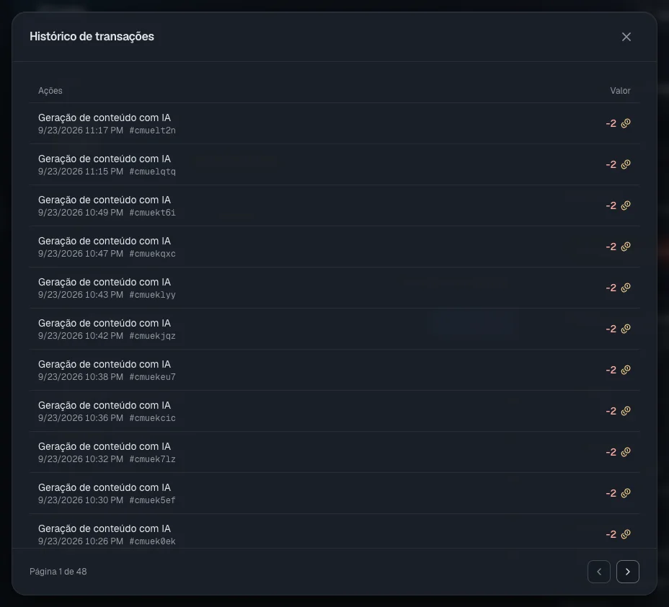Screen dimensions: 669x607
Task: Go to the next transactions page
Action: point(627,572)
